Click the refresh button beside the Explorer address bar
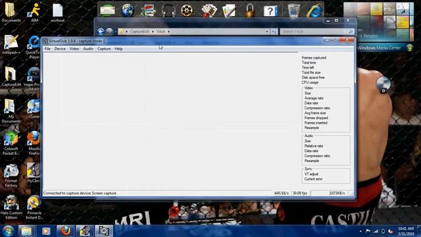The image size is (421, 237). pos(274,32)
